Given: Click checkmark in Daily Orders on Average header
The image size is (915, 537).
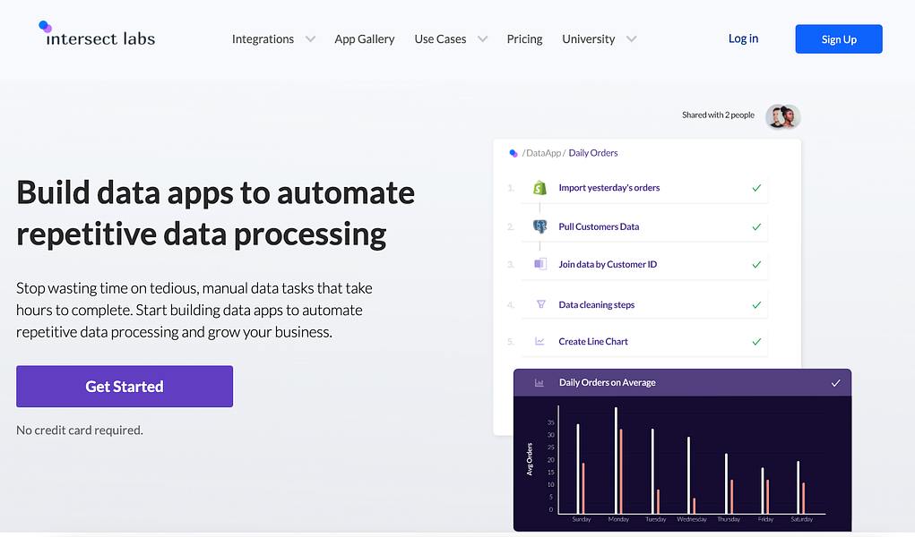Looking at the screenshot, I should (x=835, y=383).
